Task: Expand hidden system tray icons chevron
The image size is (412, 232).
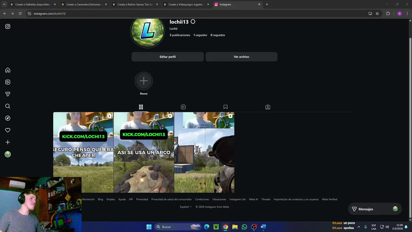Action: [x=359, y=227]
